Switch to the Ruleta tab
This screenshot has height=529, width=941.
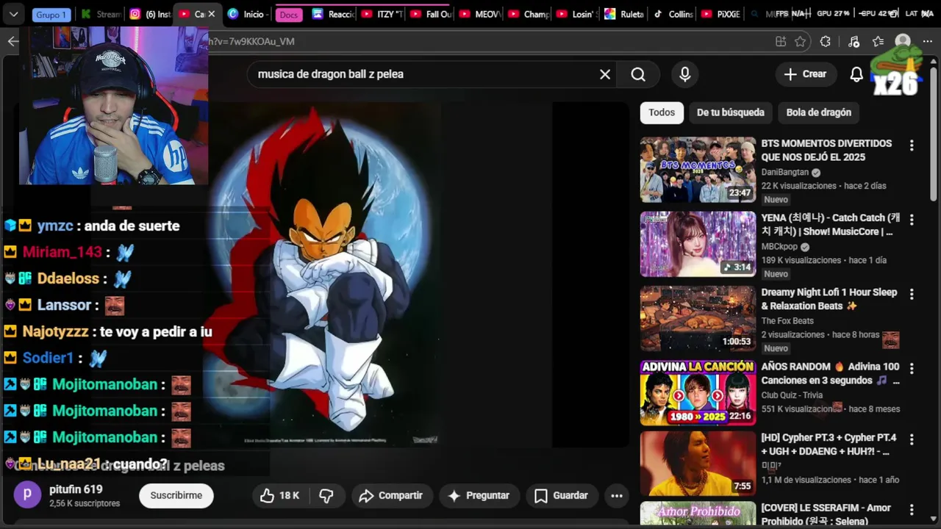pyautogui.click(x=625, y=14)
